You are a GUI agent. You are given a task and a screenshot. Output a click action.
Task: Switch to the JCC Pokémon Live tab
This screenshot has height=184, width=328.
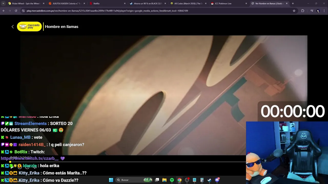pyautogui.click(x=229, y=4)
